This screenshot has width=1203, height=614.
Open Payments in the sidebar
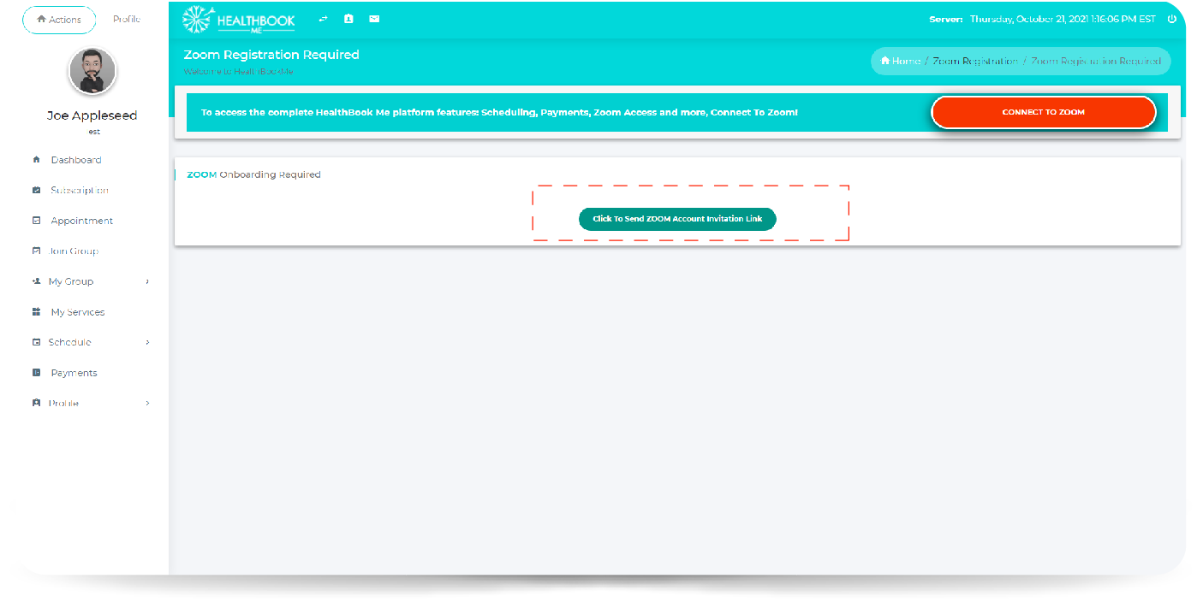point(74,373)
